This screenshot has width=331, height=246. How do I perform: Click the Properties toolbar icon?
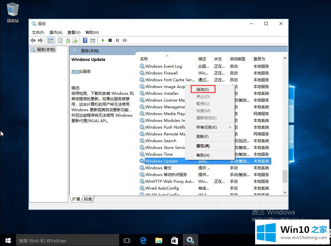60,40
